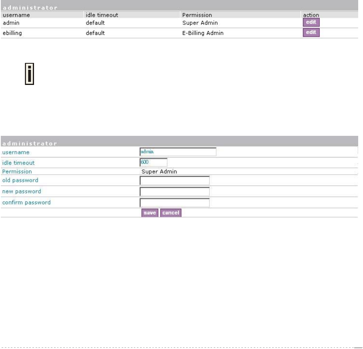Click the 'idle timeout' column header
The width and height of the screenshot is (363, 349).
[x=102, y=15]
